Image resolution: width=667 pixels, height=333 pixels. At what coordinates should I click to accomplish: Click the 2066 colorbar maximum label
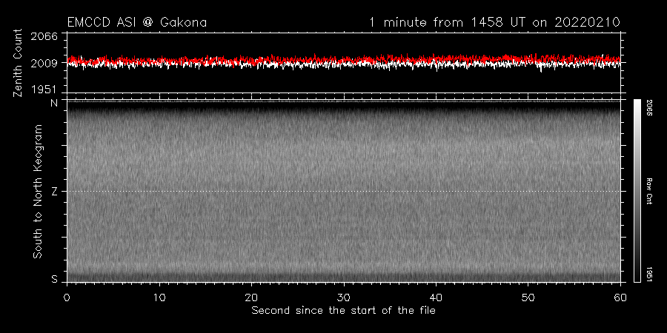click(x=649, y=107)
